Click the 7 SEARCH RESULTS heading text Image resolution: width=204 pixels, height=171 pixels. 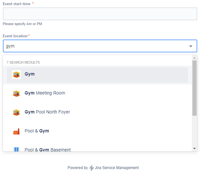(23, 62)
